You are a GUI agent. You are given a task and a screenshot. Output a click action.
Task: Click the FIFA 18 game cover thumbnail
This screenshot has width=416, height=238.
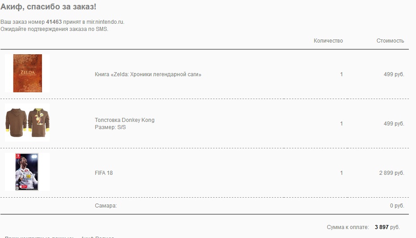point(27,172)
